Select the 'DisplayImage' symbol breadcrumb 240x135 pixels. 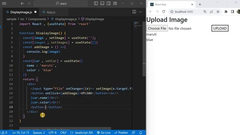(94, 19)
